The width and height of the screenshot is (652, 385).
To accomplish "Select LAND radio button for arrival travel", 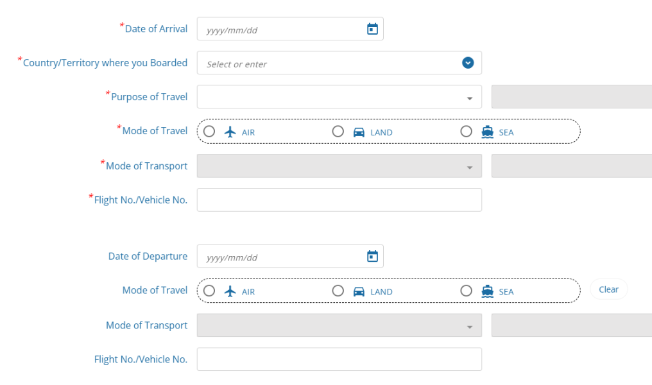I will tap(338, 132).
